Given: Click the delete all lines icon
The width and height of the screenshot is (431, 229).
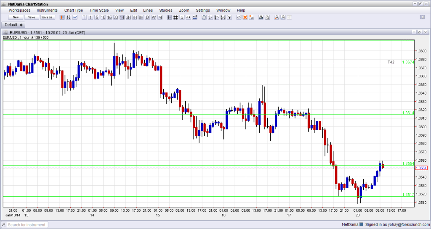Looking at the screenshot, I should [x=251, y=17].
